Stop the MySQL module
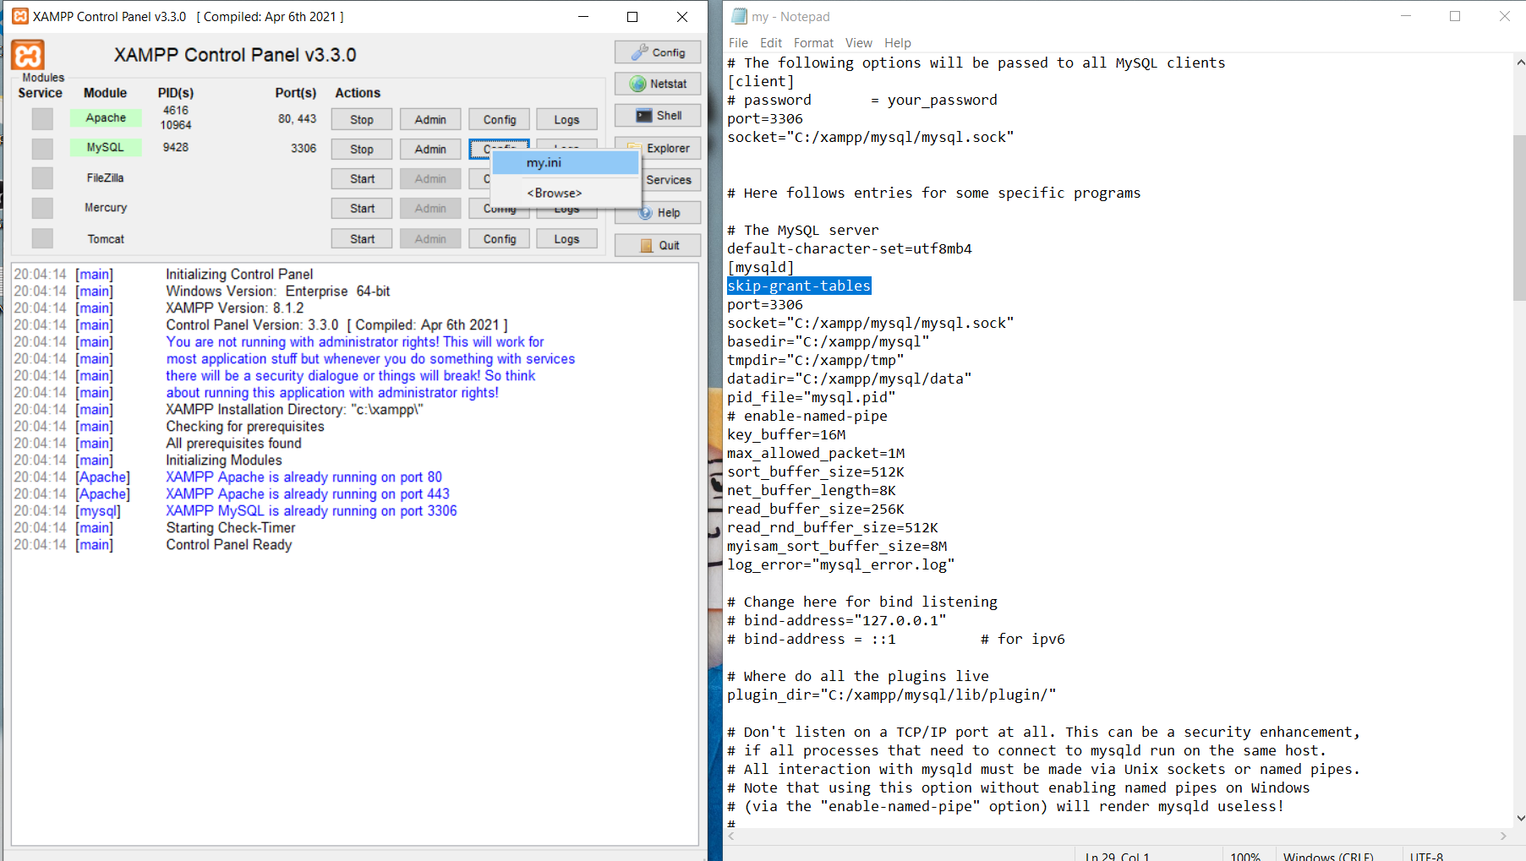Image resolution: width=1526 pixels, height=861 pixels. [x=362, y=150]
